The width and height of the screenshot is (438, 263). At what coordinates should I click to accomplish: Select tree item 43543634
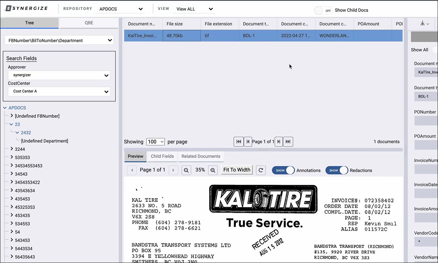click(25, 190)
